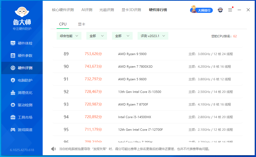Minimize the 鲁大师 window
The width and height of the screenshot is (256, 157).
tap(239, 10)
